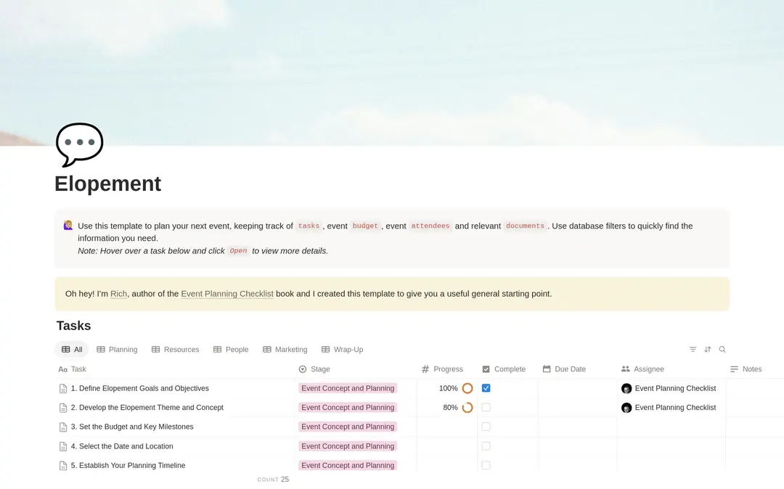Open Stage tag dropdown for task 1

[x=348, y=389]
